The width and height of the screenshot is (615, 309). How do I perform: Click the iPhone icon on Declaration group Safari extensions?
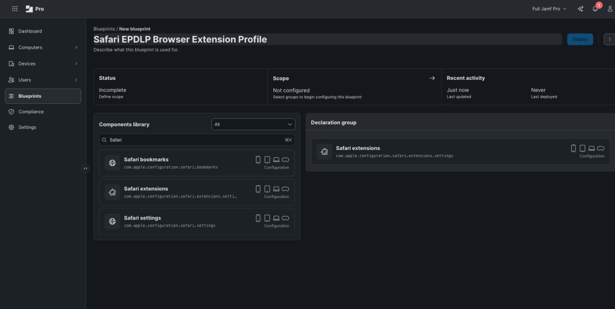(574, 148)
